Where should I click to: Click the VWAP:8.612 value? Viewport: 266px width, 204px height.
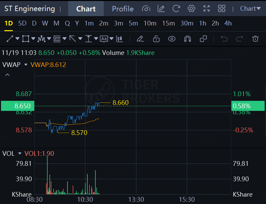pyautogui.click(x=48, y=65)
